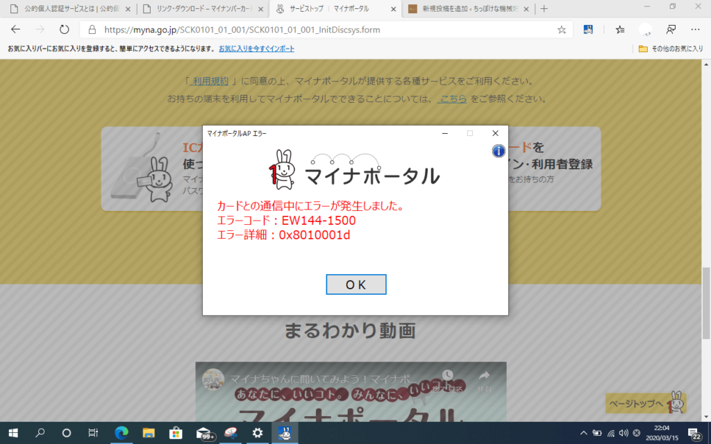Open the Snipping Tool taskbar icon
This screenshot has height=444, width=711.
point(231,433)
